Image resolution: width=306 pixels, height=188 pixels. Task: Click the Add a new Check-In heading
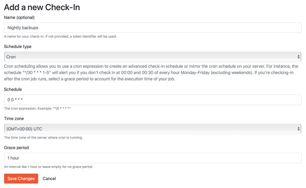point(42,7)
